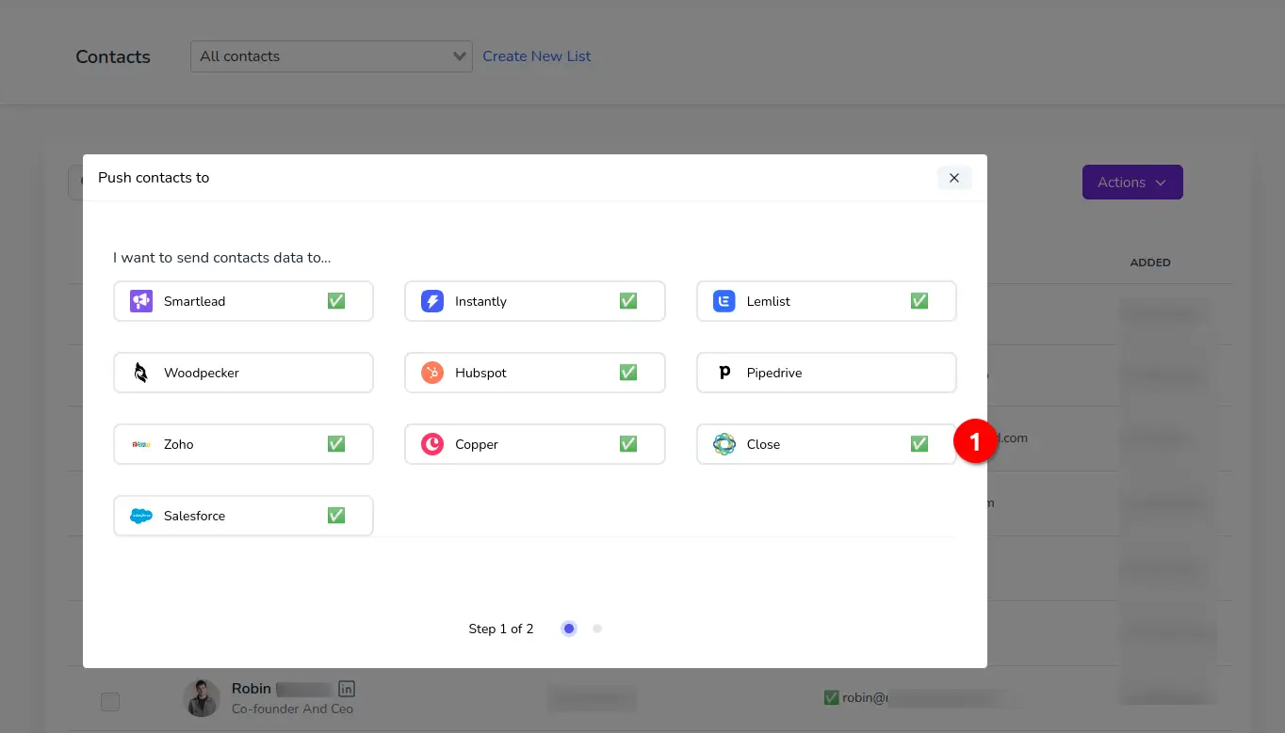Toggle the green checkmark on Smartlead
This screenshot has width=1285, height=733.
(336, 300)
